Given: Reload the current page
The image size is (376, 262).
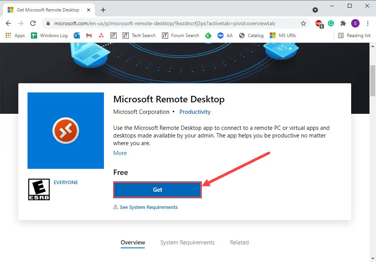Looking at the screenshot, I should coord(33,23).
